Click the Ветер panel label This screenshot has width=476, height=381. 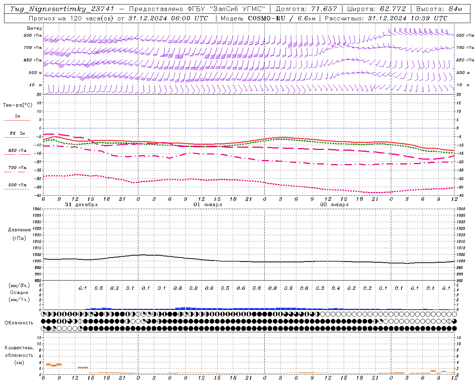(x=35, y=28)
